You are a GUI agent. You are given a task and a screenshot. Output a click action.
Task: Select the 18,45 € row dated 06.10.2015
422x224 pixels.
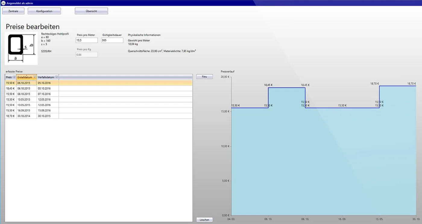99,88
